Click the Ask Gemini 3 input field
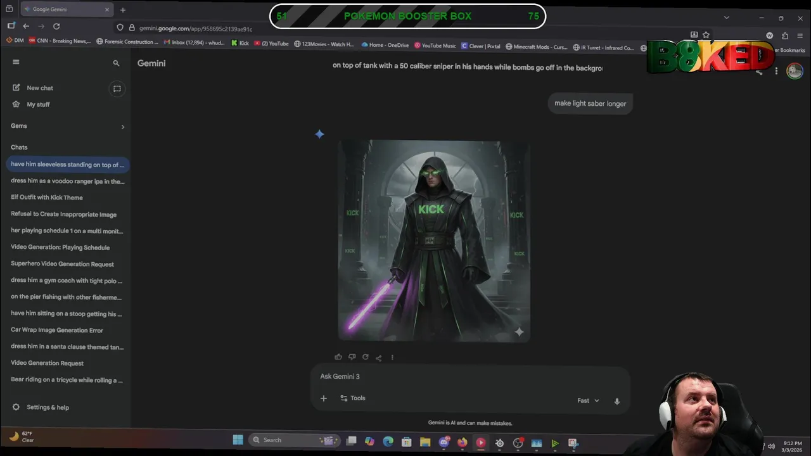 (x=469, y=376)
